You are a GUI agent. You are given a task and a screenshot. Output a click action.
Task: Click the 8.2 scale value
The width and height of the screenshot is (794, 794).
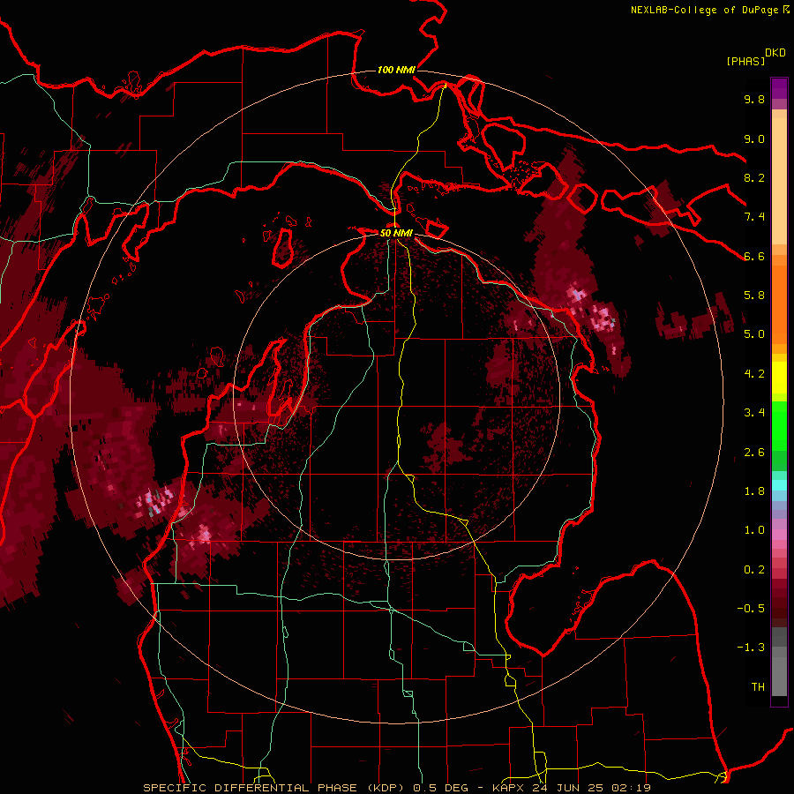[x=754, y=177]
